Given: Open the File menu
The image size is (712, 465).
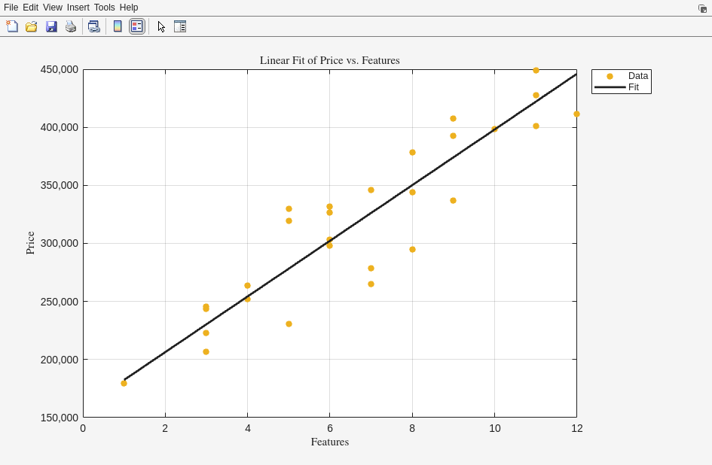Looking at the screenshot, I should click(11, 8).
